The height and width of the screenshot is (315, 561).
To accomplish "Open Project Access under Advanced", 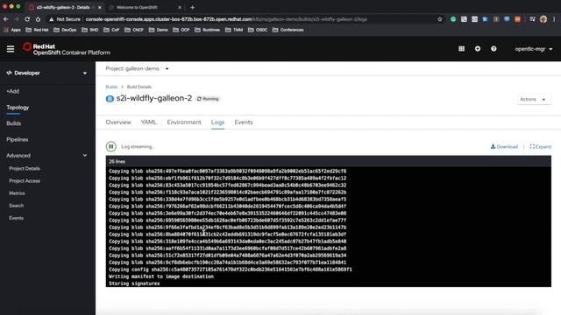I will (x=25, y=181).
